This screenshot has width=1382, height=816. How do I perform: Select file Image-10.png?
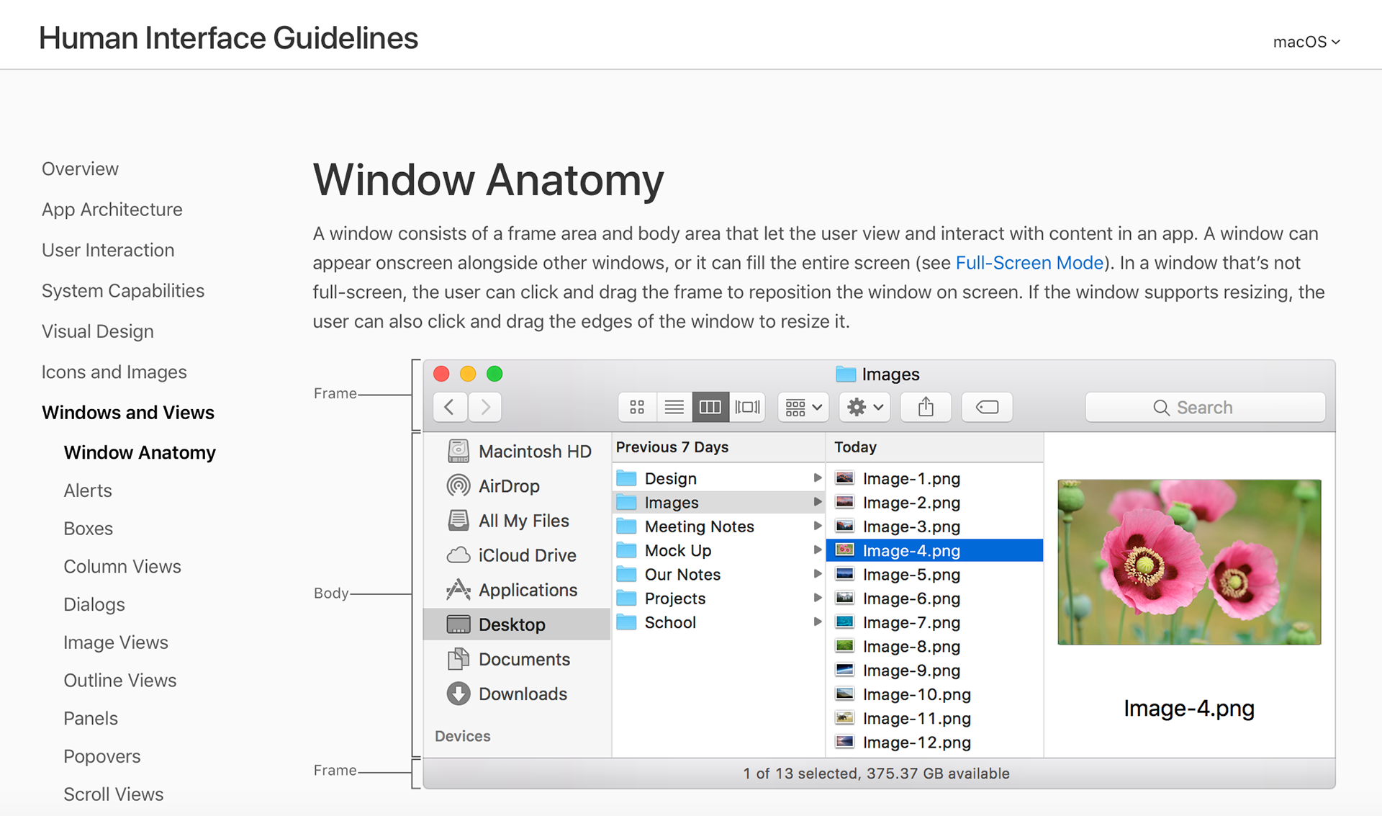coord(934,694)
